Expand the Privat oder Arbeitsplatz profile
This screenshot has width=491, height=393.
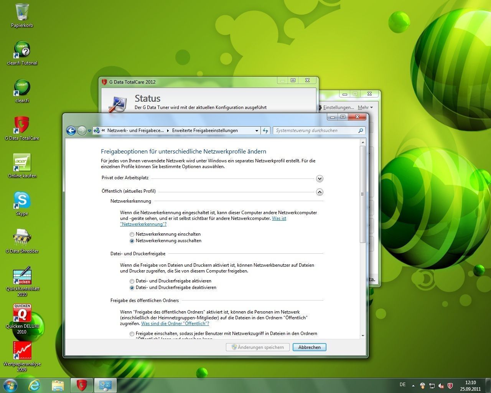coord(320,178)
